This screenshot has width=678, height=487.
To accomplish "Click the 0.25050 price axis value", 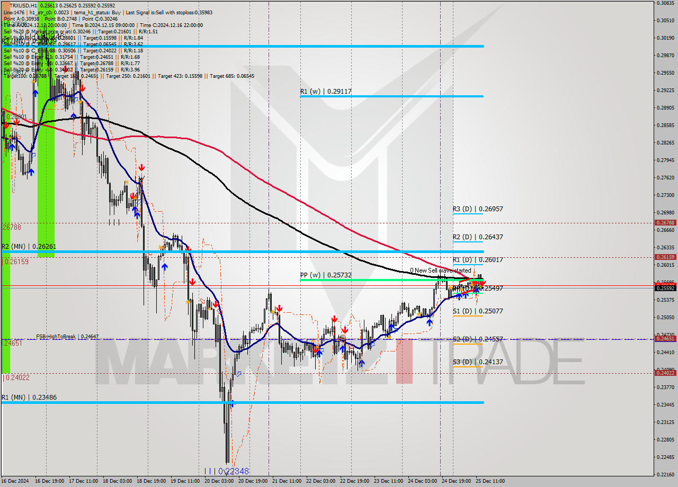I will click(665, 318).
